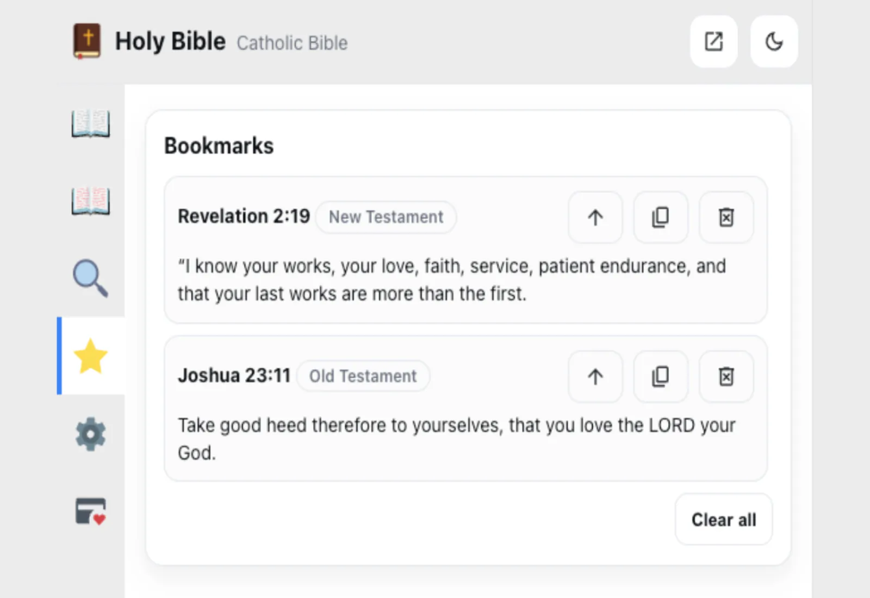870x598 pixels.
Task: Copy the Revelation 2:19 bookmark
Action: click(x=661, y=217)
